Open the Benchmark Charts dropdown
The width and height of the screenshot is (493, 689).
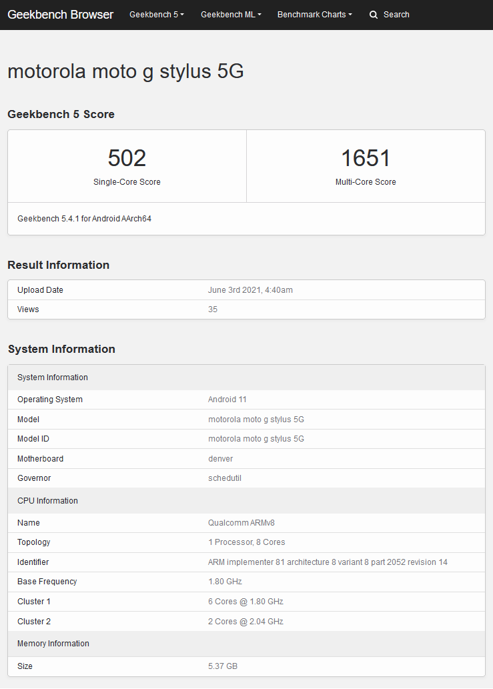click(315, 15)
